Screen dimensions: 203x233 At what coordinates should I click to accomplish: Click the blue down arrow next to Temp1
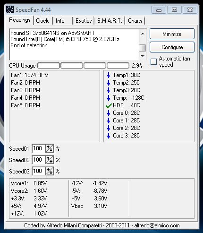(x=109, y=75)
